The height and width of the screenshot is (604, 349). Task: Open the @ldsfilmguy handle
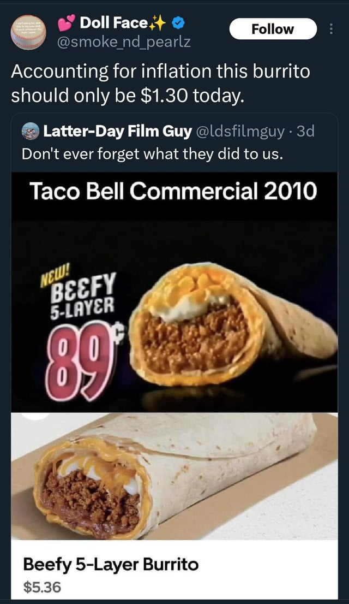click(241, 132)
